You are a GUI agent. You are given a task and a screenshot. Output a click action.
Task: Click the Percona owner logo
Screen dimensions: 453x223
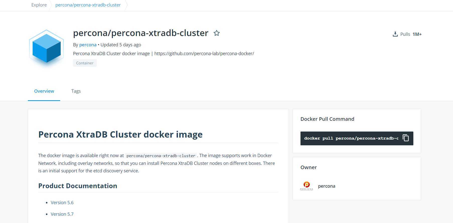(x=307, y=186)
